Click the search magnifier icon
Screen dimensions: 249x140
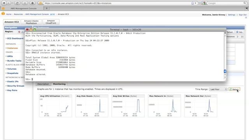point(245,3)
